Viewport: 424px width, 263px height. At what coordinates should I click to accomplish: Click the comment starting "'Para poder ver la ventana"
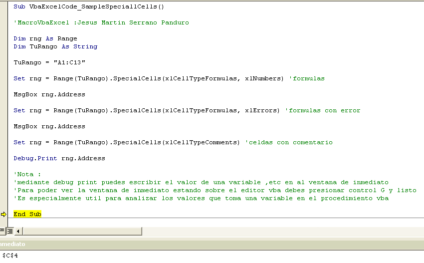point(215,190)
